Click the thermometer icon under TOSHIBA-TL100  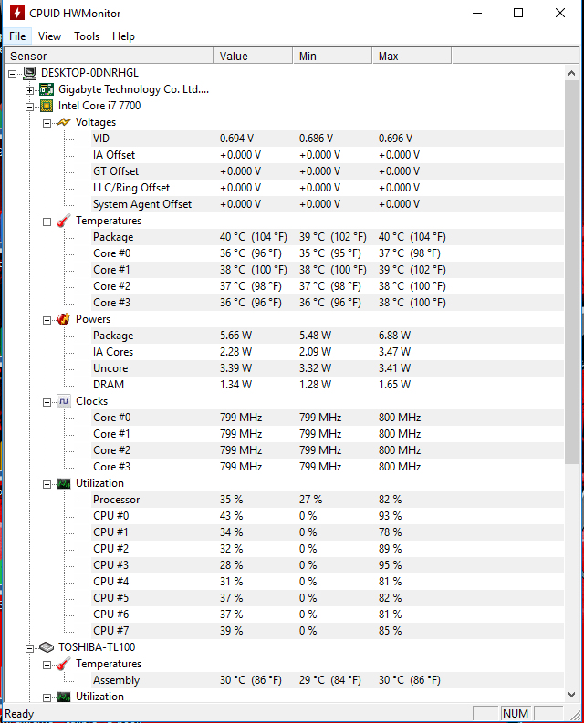click(64, 664)
